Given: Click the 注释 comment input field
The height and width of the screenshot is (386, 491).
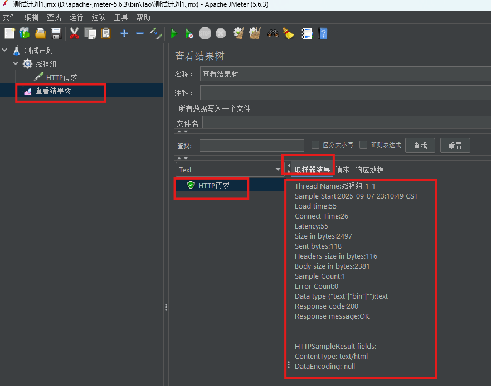Looking at the screenshot, I should pyautogui.click(x=346, y=93).
